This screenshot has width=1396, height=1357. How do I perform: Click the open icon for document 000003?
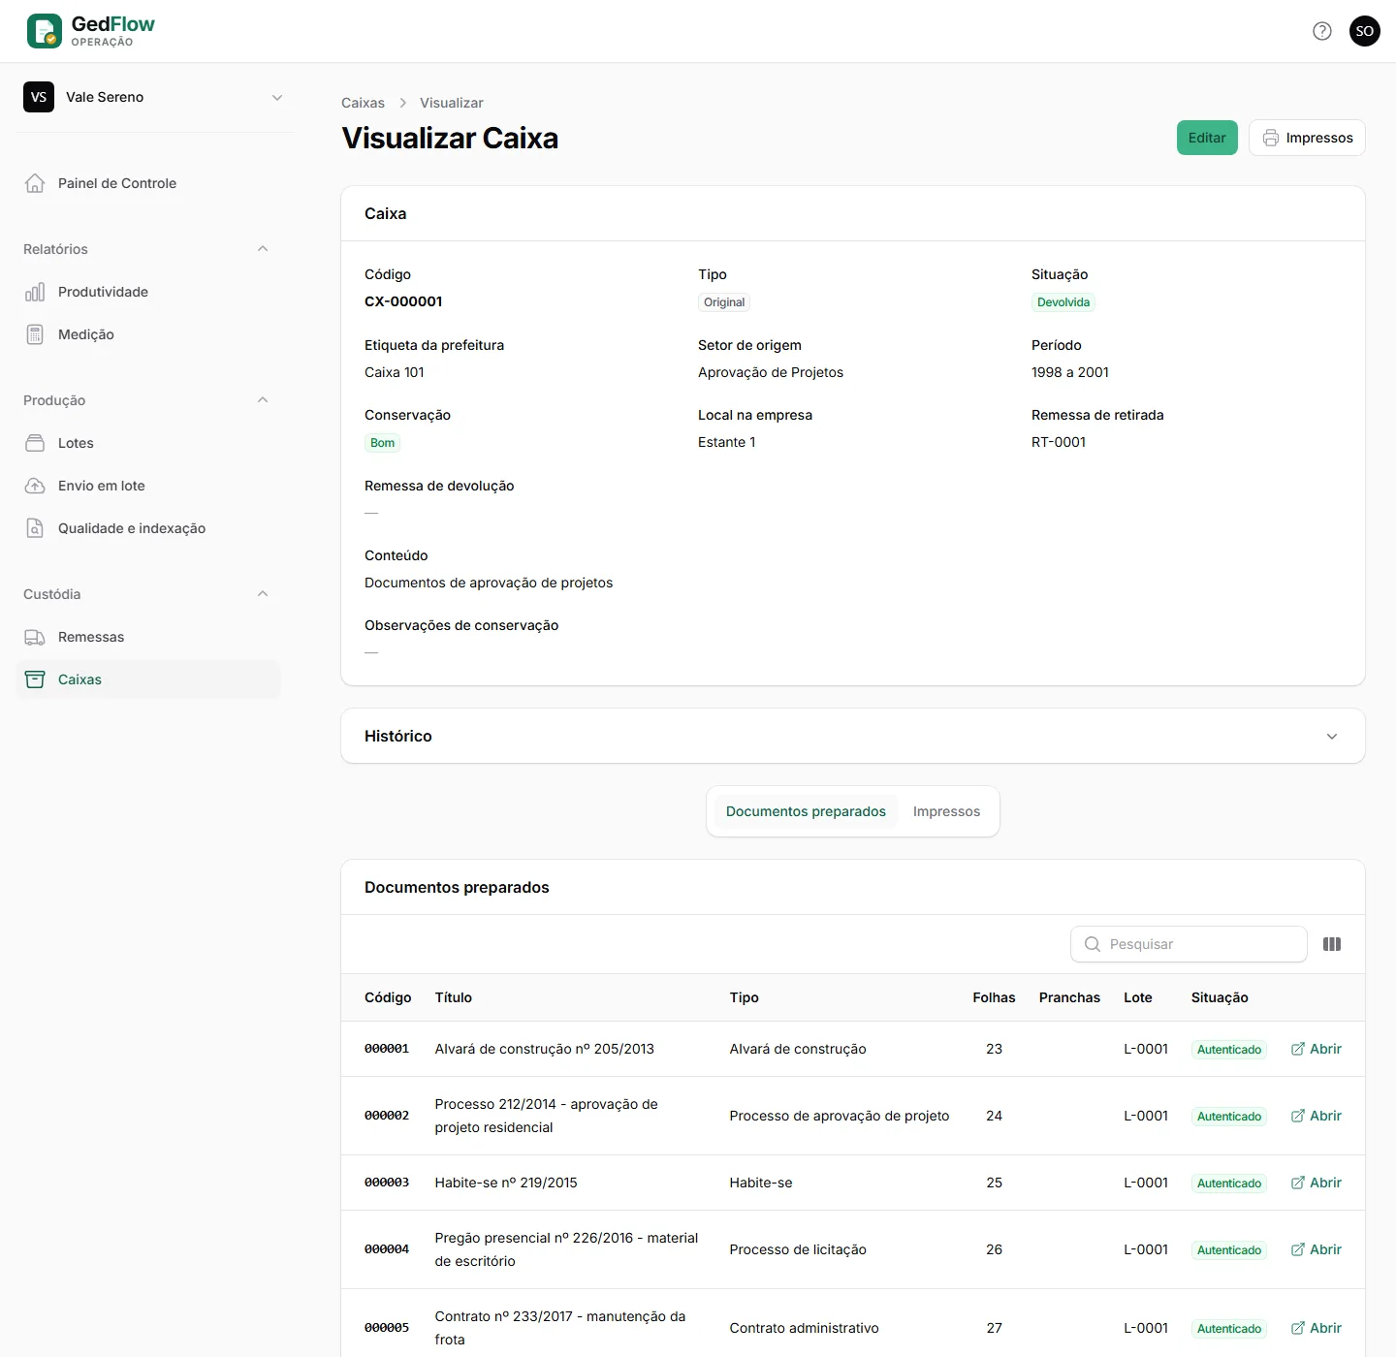[x=1298, y=1183]
